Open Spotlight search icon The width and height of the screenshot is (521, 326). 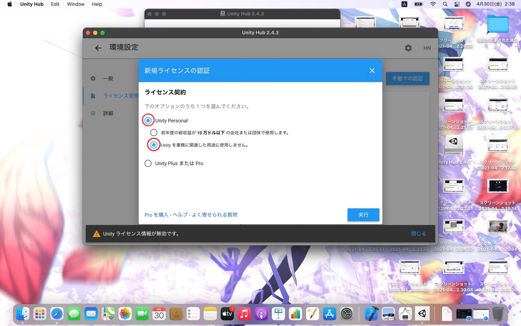[x=445, y=4]
